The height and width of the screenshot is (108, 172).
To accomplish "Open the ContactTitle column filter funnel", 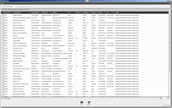I will pos(51,12).
